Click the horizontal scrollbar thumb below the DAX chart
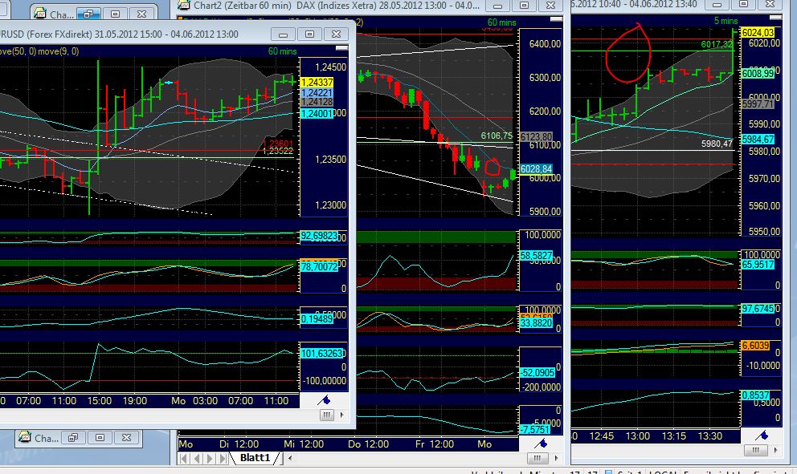797x474 pixels. coord(538,458)
